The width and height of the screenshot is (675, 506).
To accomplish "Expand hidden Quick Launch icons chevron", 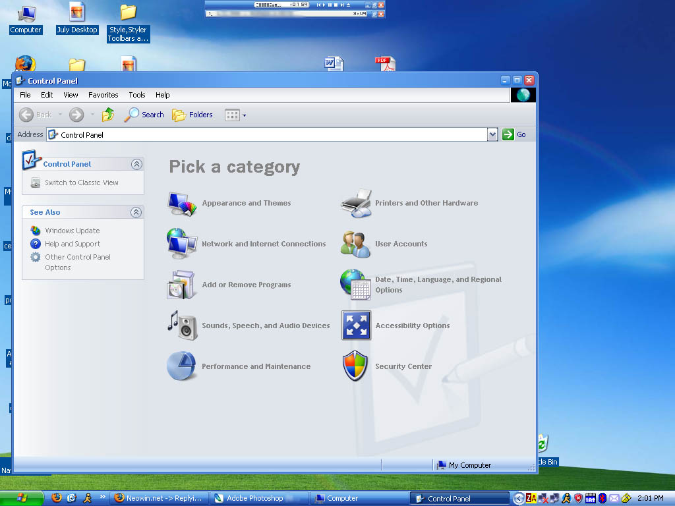I will pyautogui.click(x=102, y=497).
